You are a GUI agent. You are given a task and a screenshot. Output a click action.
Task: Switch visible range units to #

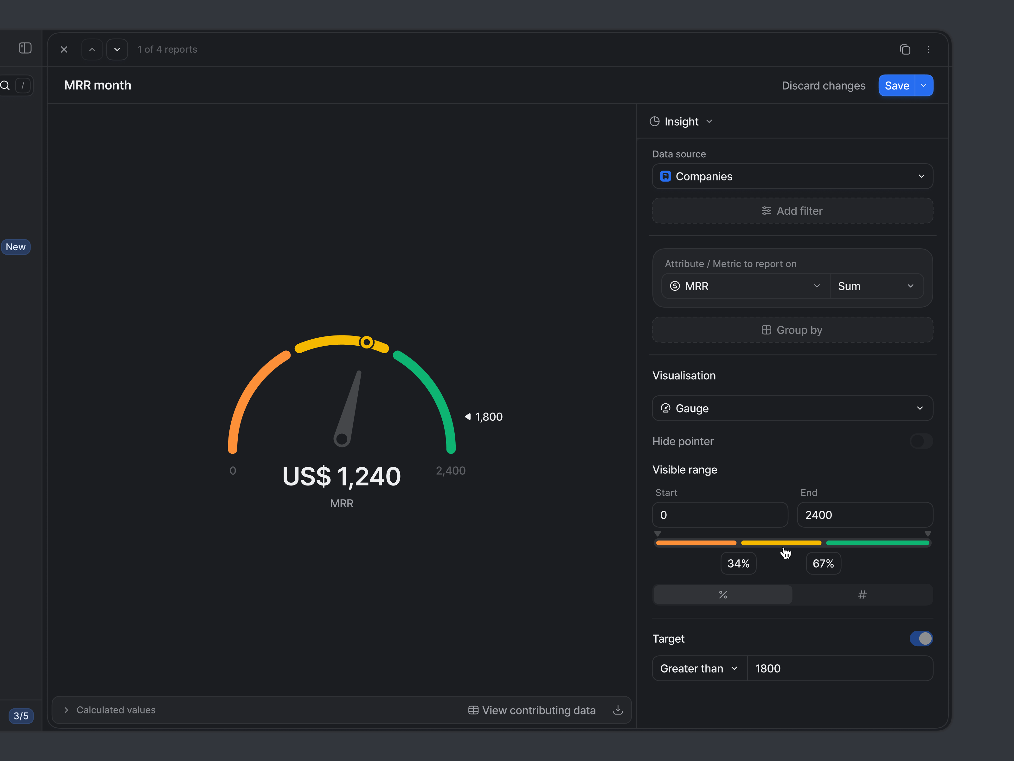pyautogui.click(x=862, y=595)
